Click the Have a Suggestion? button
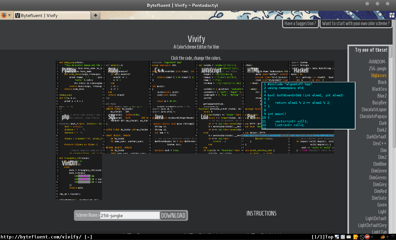Image resolution: width=396 pixels, height=240 pixels. [x=300, y=24]
